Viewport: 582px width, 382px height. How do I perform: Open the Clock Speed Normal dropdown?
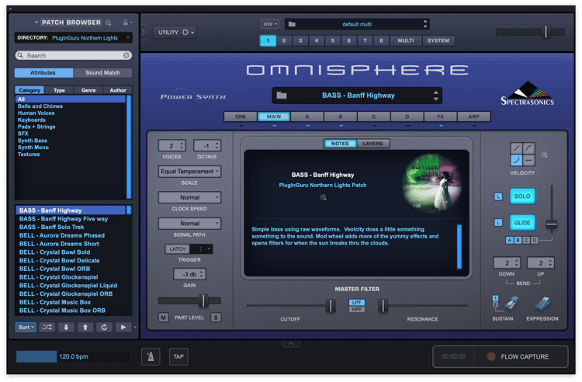click(189, 197)
